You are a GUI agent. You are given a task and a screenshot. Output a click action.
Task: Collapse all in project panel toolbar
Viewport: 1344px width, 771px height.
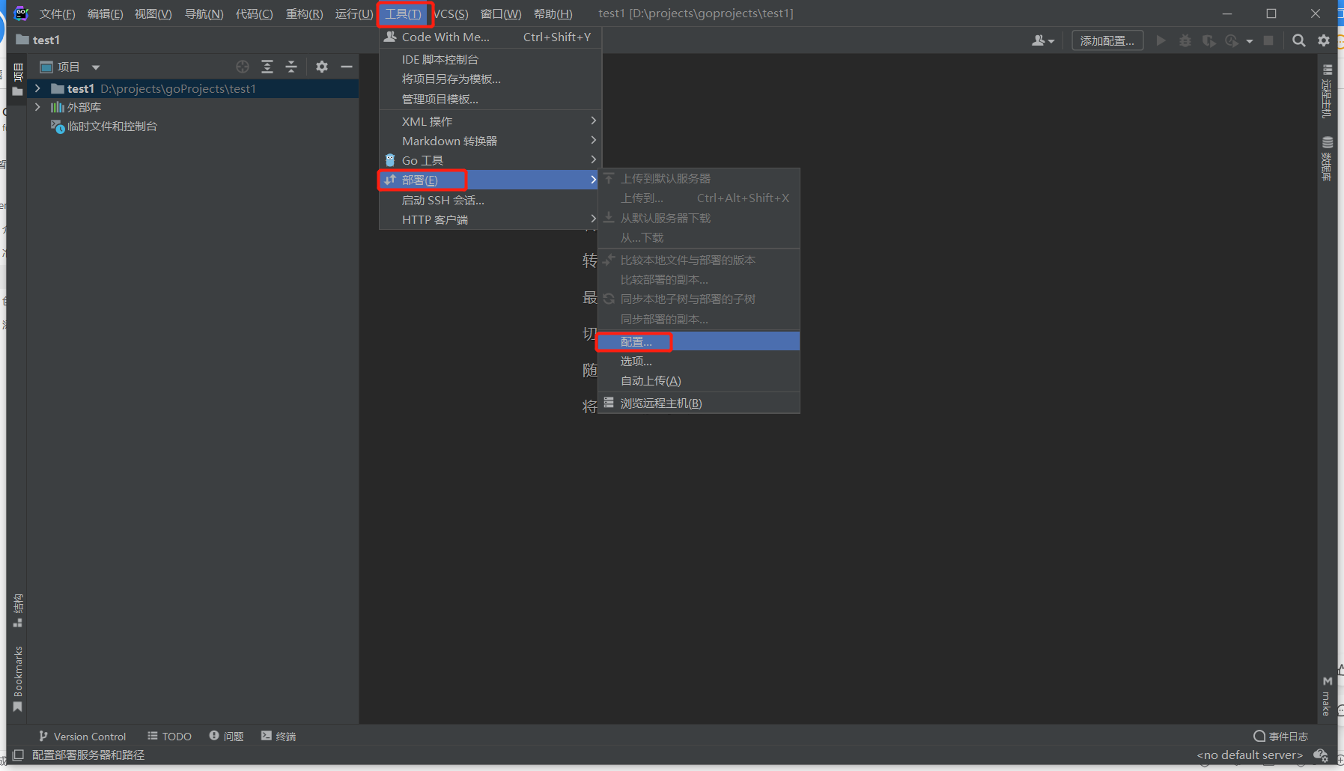tap(291, 67)
